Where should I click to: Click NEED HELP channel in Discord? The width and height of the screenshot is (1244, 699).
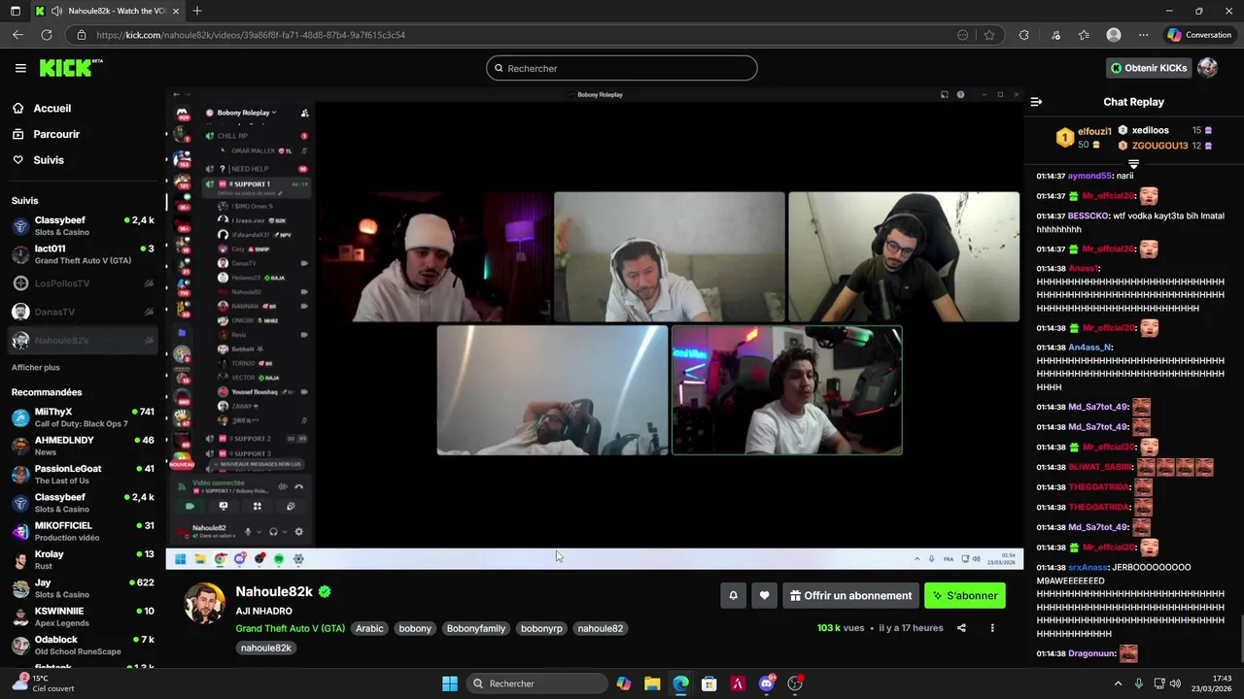click(x=257, y=169)
